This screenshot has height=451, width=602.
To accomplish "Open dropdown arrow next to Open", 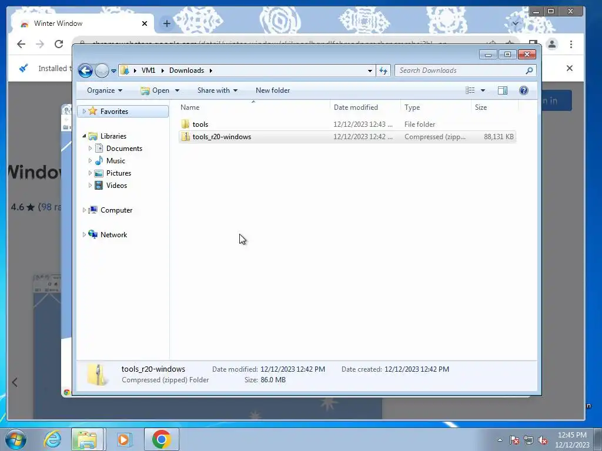I will point(177,90).
